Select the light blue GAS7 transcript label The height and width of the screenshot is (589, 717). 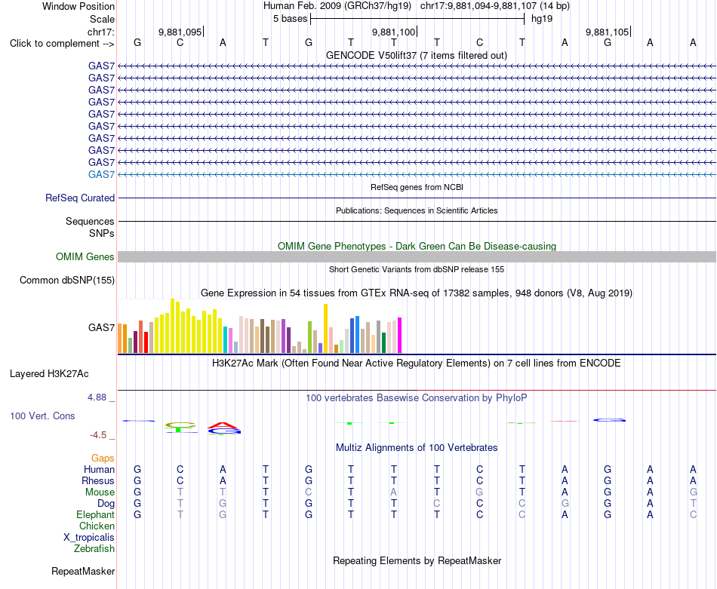102,174
